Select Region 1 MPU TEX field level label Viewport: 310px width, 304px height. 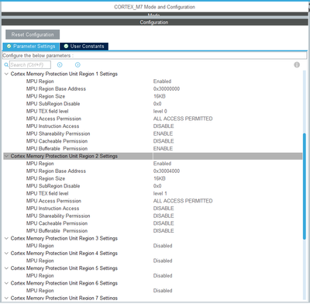(x=47, y=112)
